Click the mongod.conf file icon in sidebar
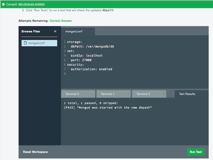Viewport: 213px width, 160px height. pyautogui.click(x=25, y=43)
